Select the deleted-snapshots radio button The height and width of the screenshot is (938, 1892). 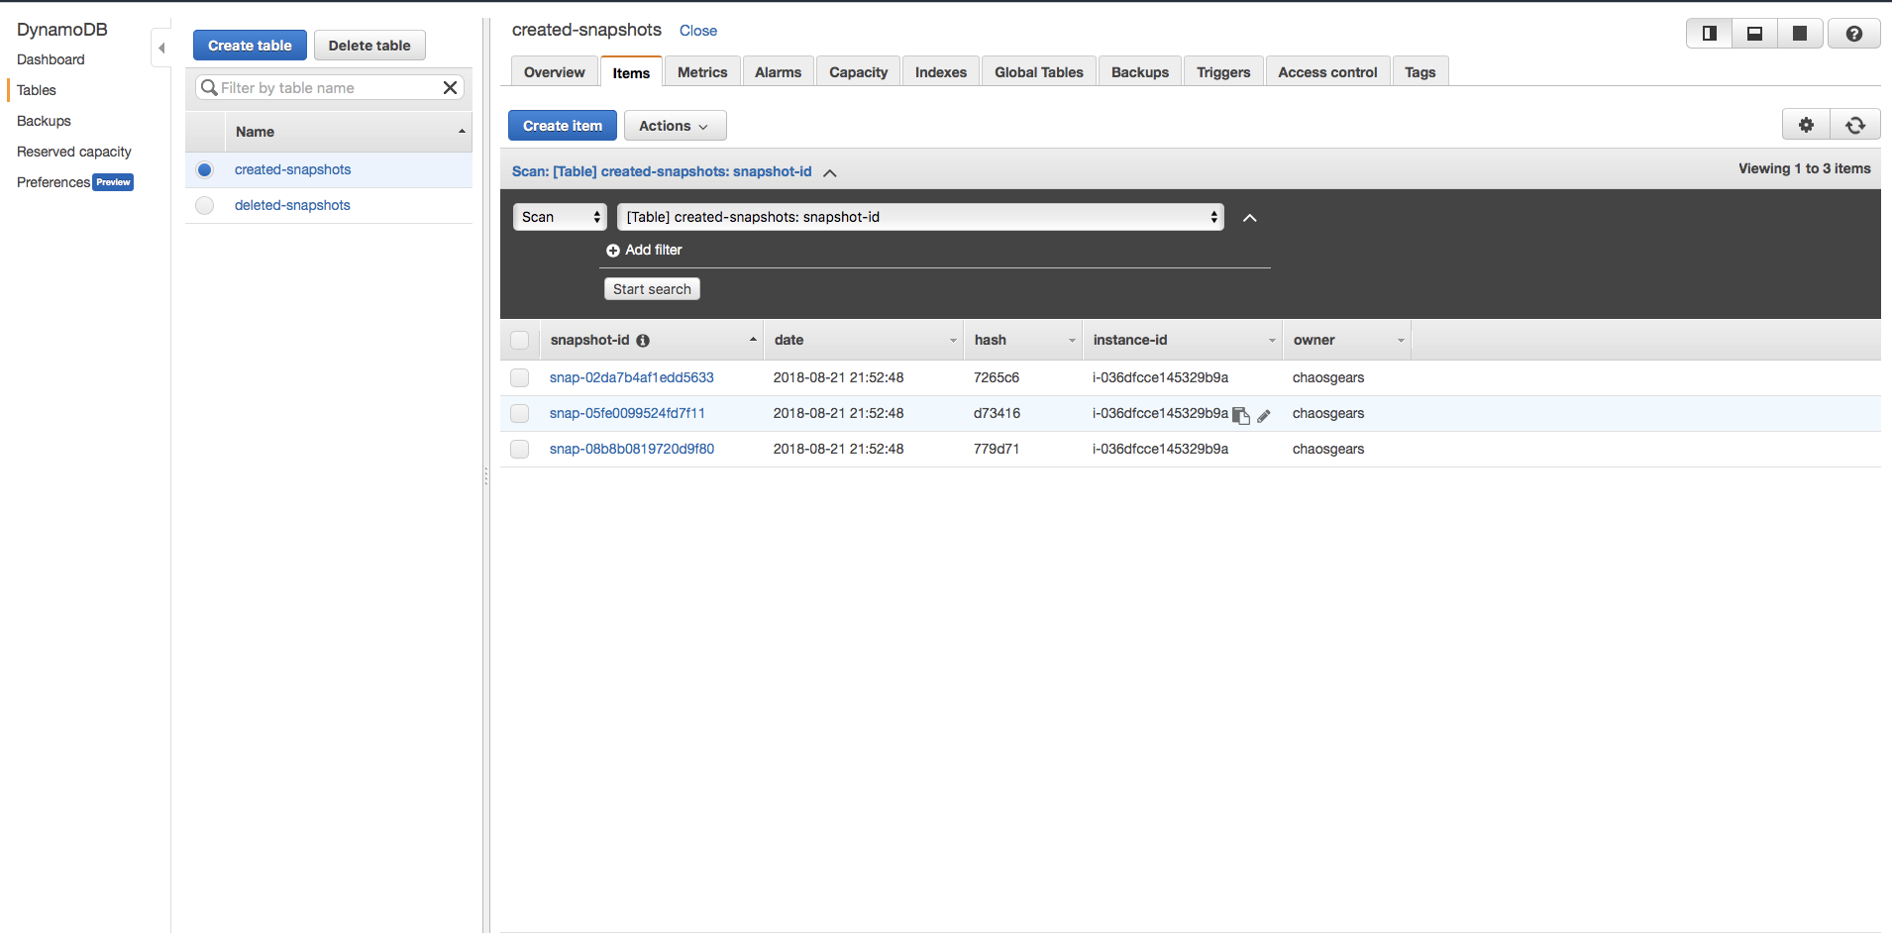click(x=205, y=205)
